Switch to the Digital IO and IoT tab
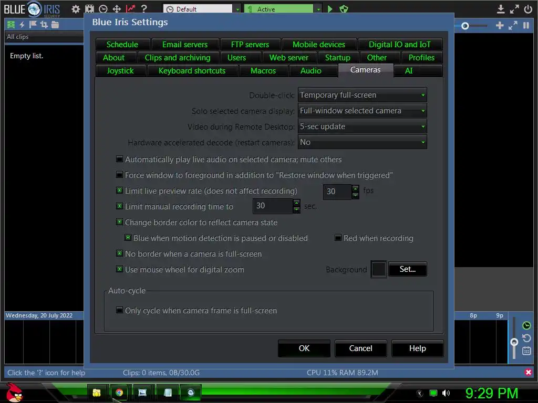 (x=400, y=45)
